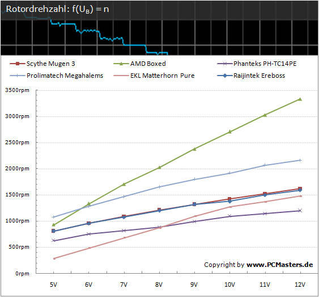The height and width of the screenshot is (297, 319).
Task: Click the AMD Boxed data point at 7V
Action: tap(124, 184)
